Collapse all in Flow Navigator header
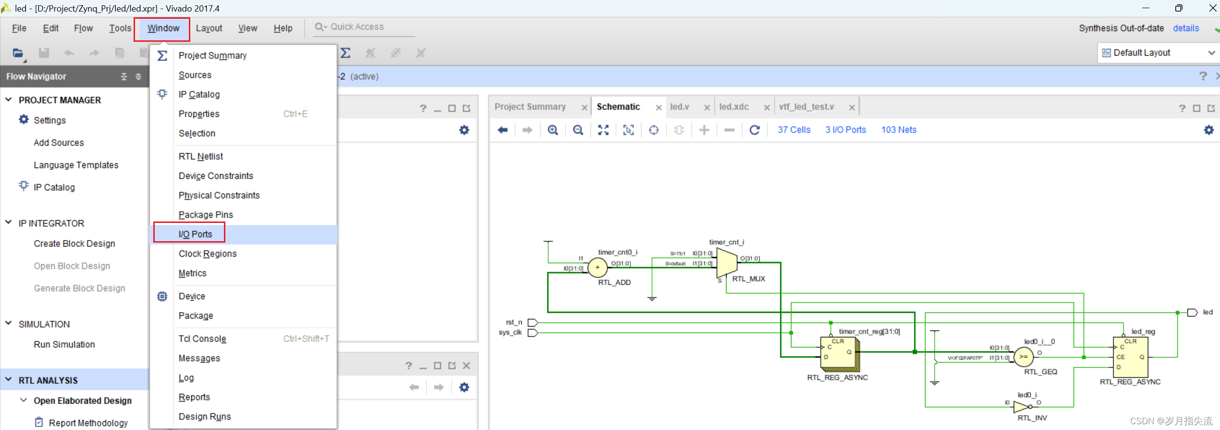 [x=124, y=77]
